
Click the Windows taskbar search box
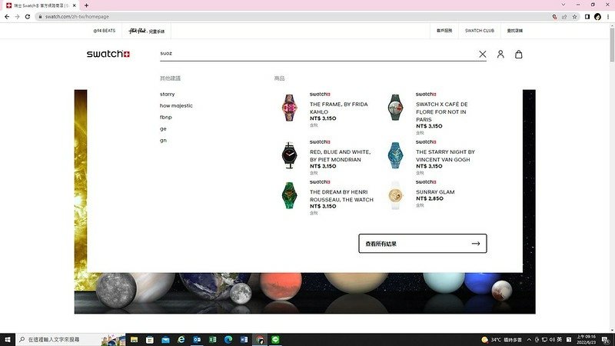71,340
